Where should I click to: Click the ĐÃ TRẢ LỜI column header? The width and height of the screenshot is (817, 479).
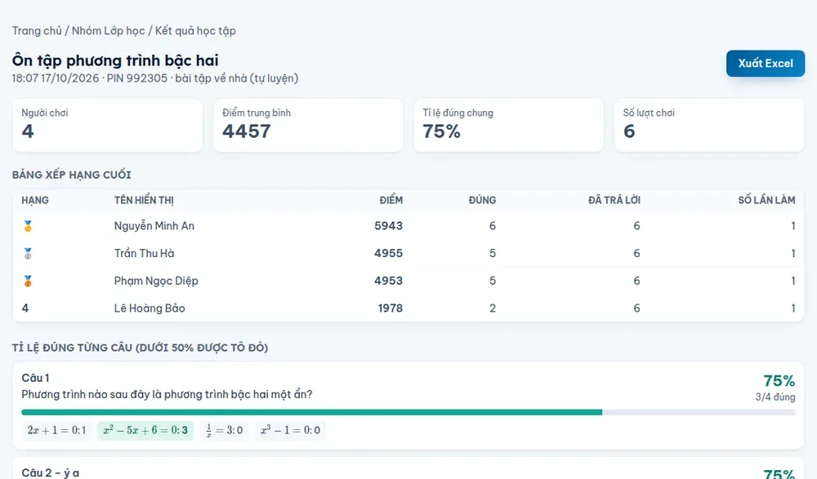click(614, 201)
